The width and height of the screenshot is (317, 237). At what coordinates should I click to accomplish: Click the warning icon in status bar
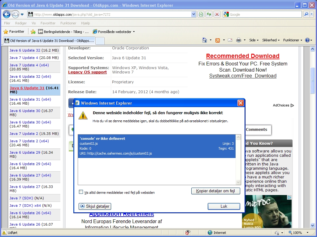[x=4, y=233]
